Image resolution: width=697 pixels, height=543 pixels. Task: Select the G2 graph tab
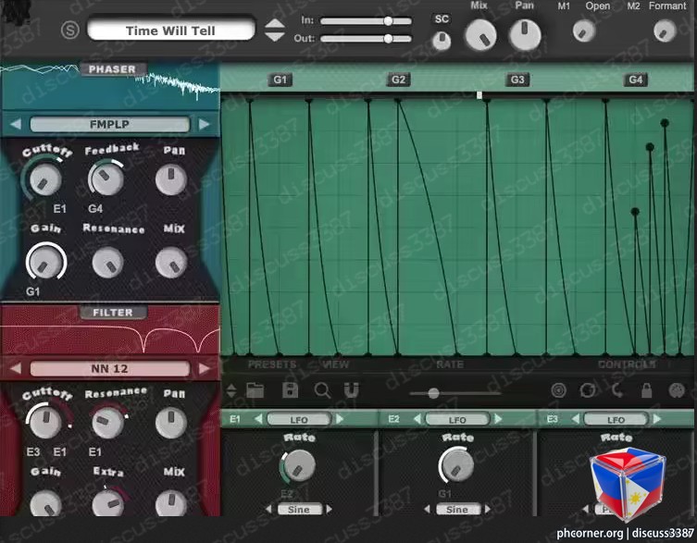tap(398, 80)
